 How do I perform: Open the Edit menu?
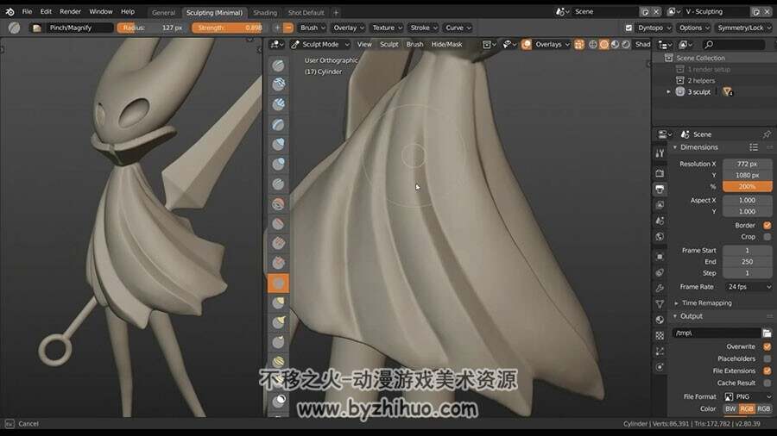[x=46, y=11]
